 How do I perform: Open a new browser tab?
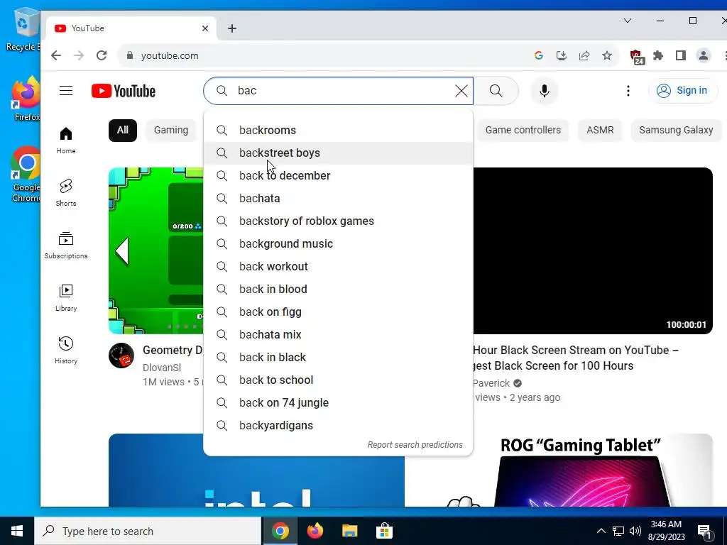232,28
